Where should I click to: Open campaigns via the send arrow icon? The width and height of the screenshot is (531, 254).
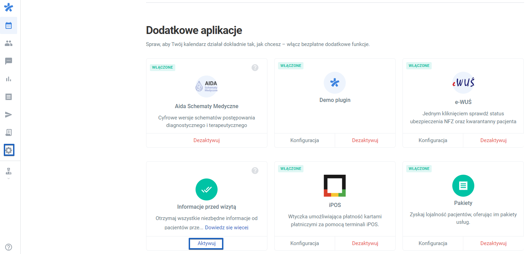point(9,115)
